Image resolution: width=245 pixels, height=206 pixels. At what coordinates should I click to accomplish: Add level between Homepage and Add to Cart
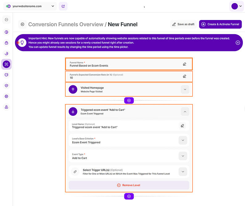tap(129, 100)
